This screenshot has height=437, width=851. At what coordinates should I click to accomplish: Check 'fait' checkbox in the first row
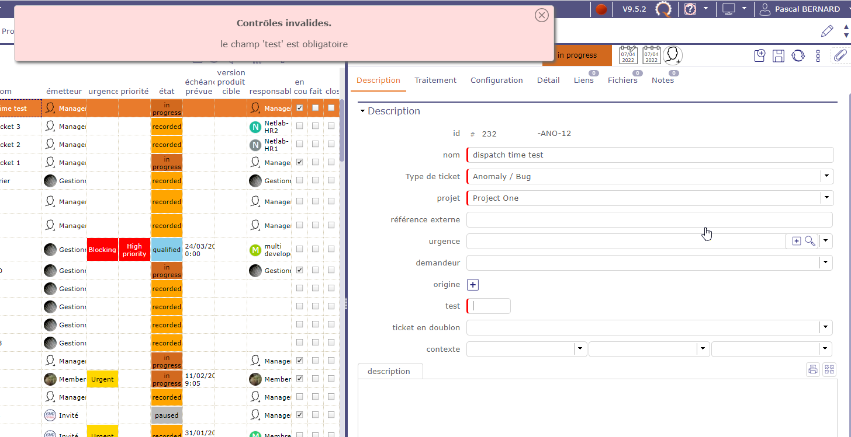click(x=316, y=108)
